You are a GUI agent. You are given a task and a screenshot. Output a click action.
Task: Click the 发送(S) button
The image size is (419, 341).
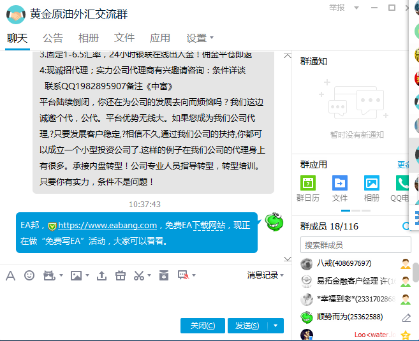(x=247, y=326)
